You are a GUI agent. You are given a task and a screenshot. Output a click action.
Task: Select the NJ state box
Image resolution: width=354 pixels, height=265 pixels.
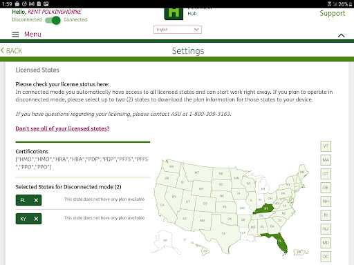(x=326, y=229)
